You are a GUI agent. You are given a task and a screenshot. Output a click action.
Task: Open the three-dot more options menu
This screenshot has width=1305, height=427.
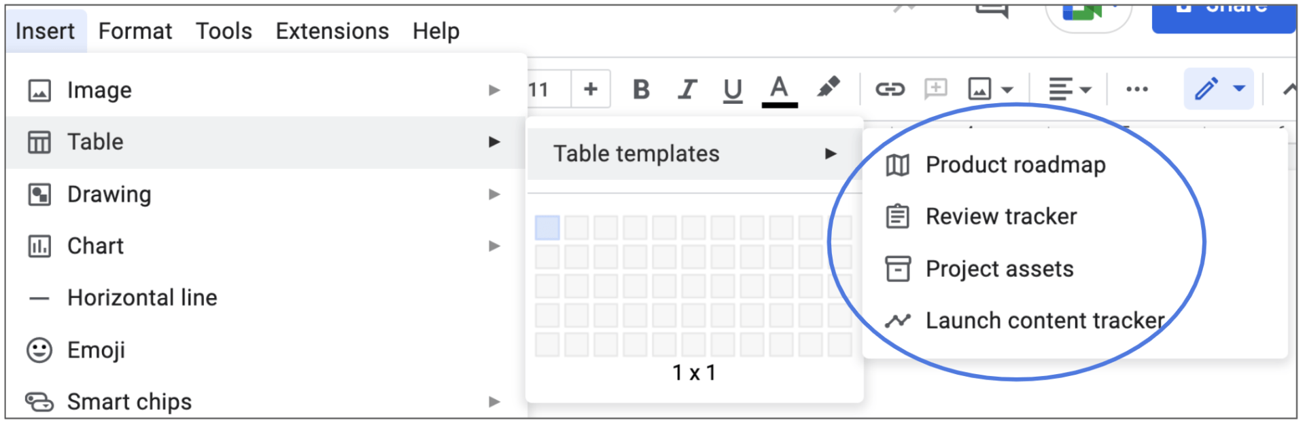(x=1136, y=89)
